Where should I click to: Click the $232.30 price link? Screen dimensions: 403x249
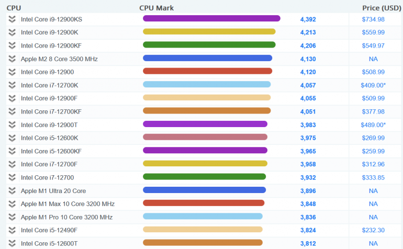(373, 230)
